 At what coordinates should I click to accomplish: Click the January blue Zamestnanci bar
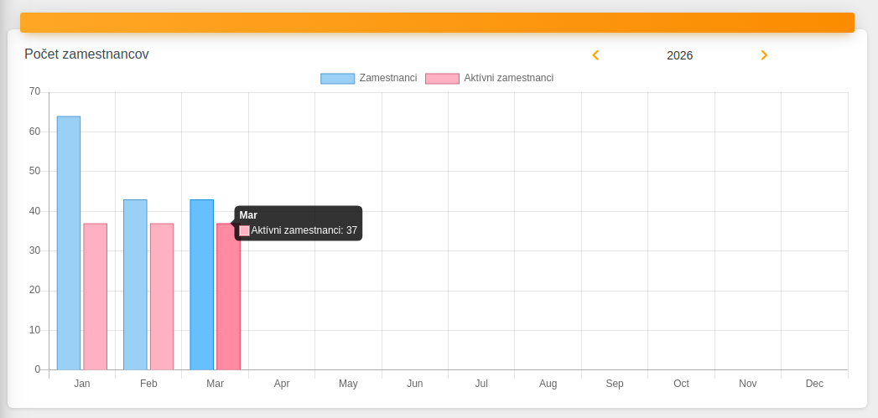69,243
